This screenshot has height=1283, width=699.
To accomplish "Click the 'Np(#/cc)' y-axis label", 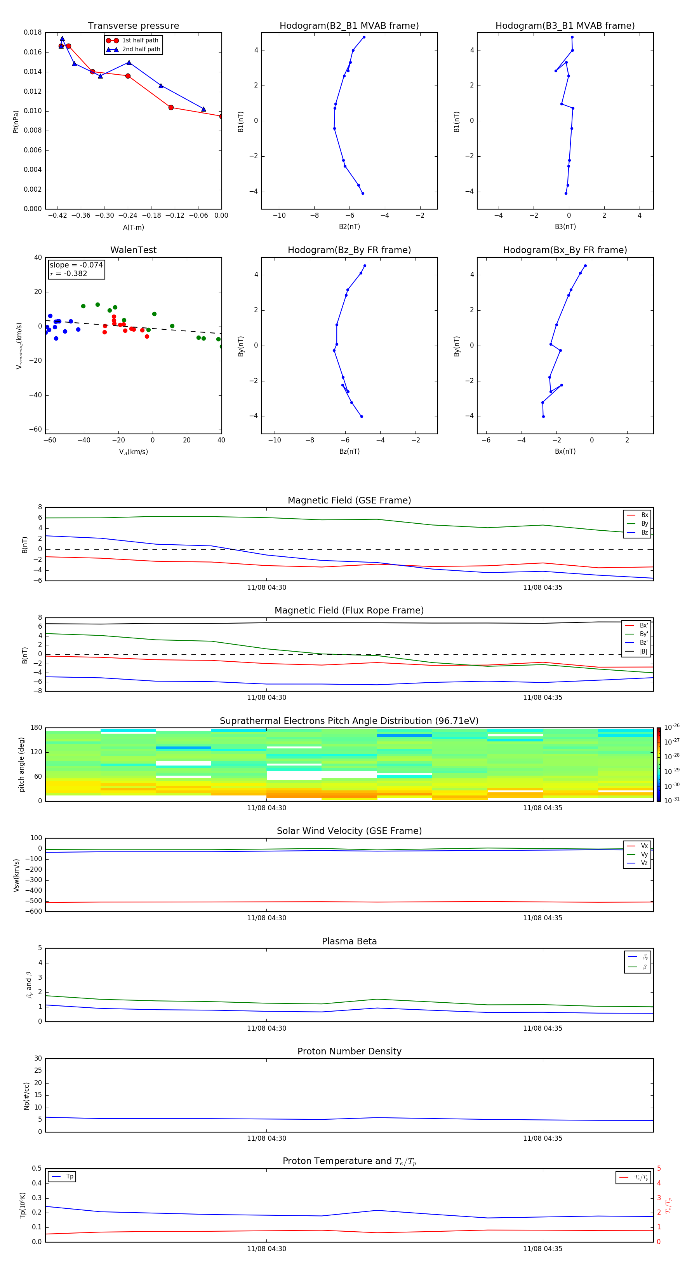I will click(x=26, y=1096).
